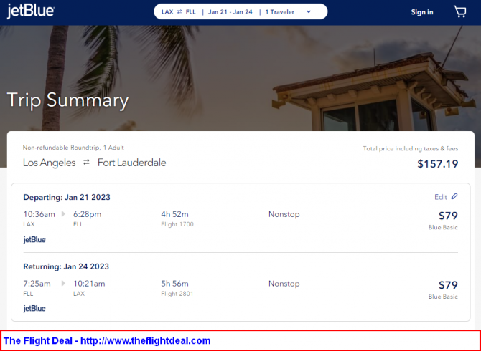Click 'Flight 2801' text
Screen dimensions: 481x351
[x=177, y=294]
